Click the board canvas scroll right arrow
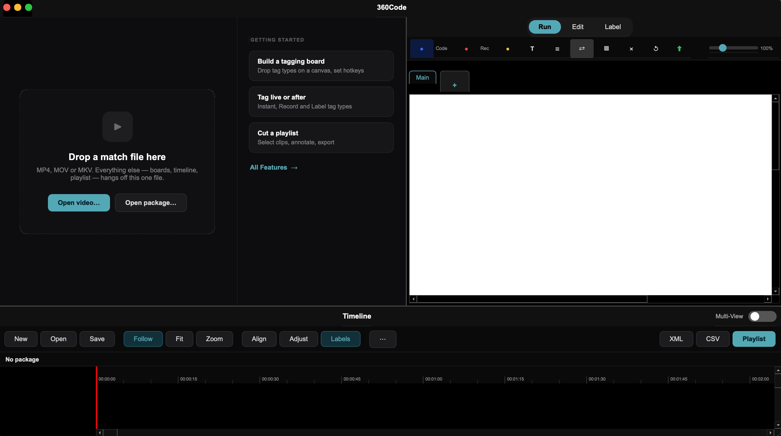The height and width of the screenshot is (436, 781). click(768, 299)
